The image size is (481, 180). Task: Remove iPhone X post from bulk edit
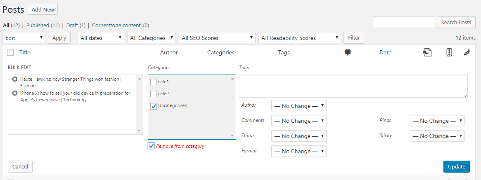(14, 93)
